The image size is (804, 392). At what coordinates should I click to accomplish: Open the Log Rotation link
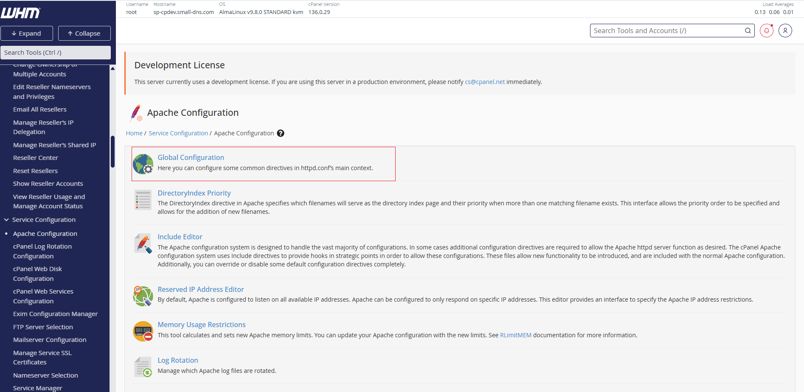pyautogui.click(x=178, y=360)
